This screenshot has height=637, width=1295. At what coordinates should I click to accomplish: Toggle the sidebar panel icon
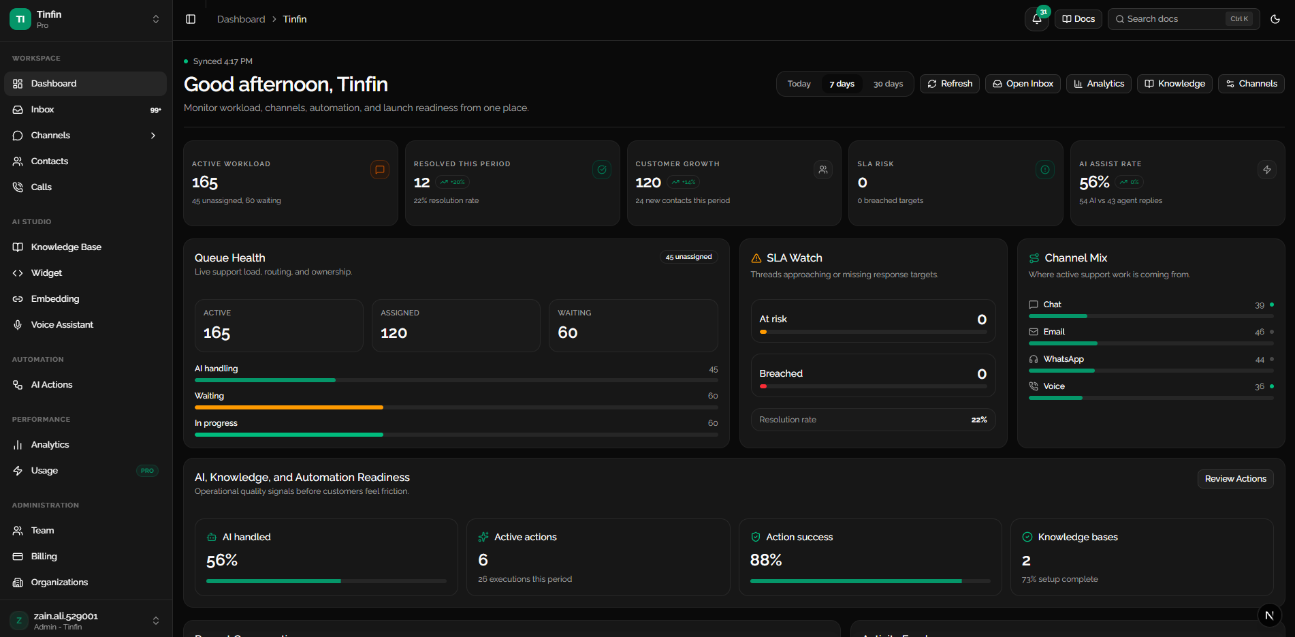pos(191,19)
